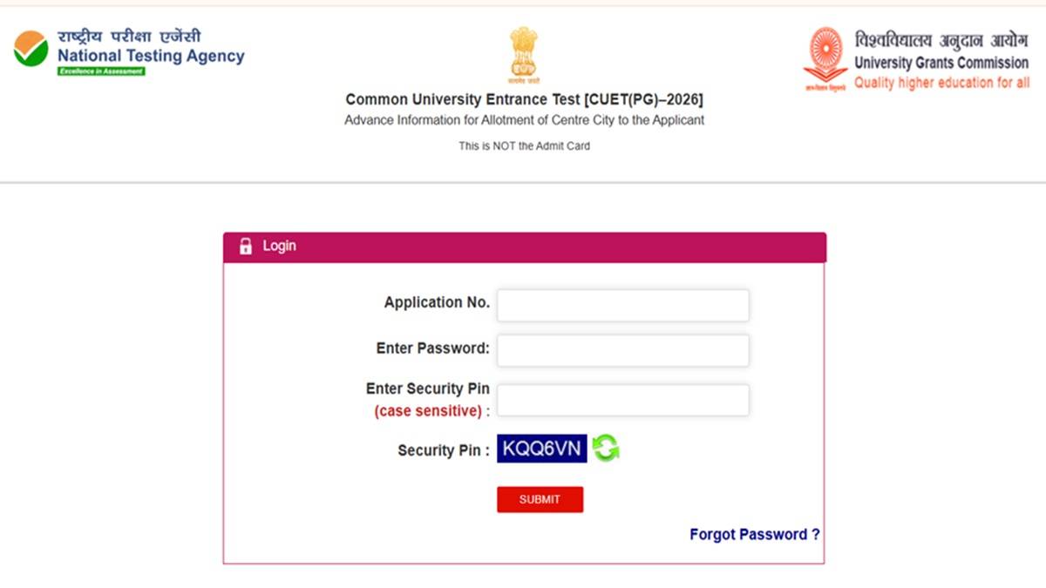Click the Emblem of India icon

525,54
